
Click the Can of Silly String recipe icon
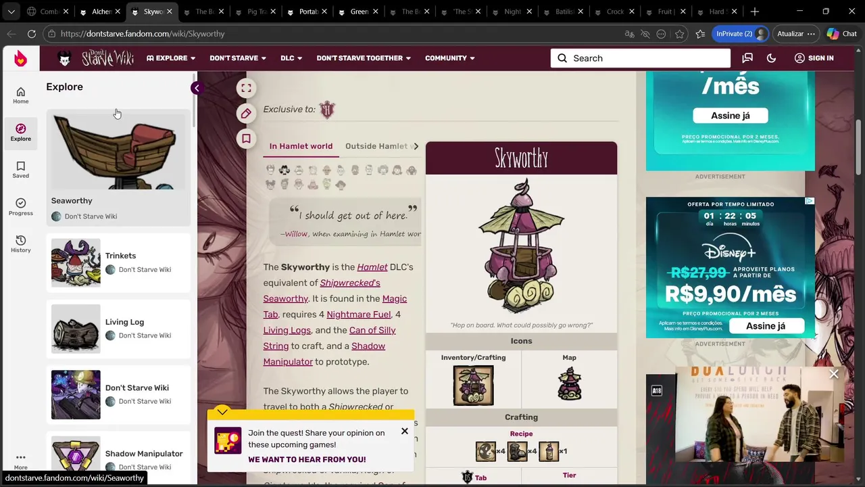549,451
